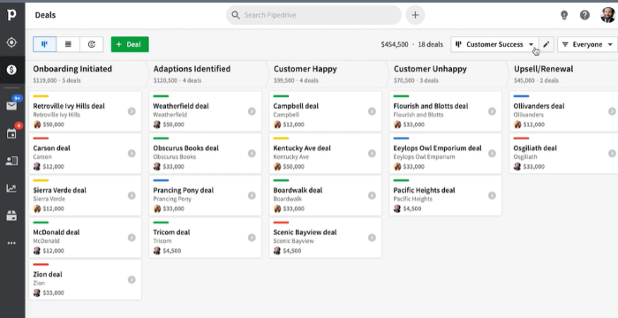Switch to forecast view

click(92, 44)
